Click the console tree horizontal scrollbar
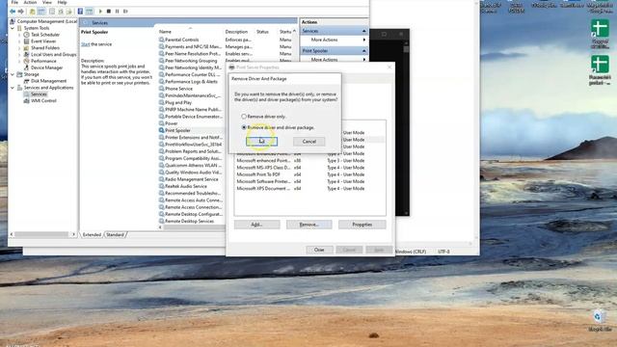Viewport: 617px width, 347px height. [41, 234]
